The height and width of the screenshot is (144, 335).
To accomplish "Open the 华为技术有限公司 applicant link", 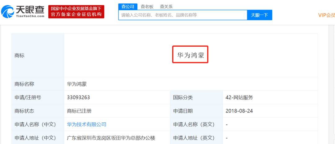I will (x=87, y=124).
